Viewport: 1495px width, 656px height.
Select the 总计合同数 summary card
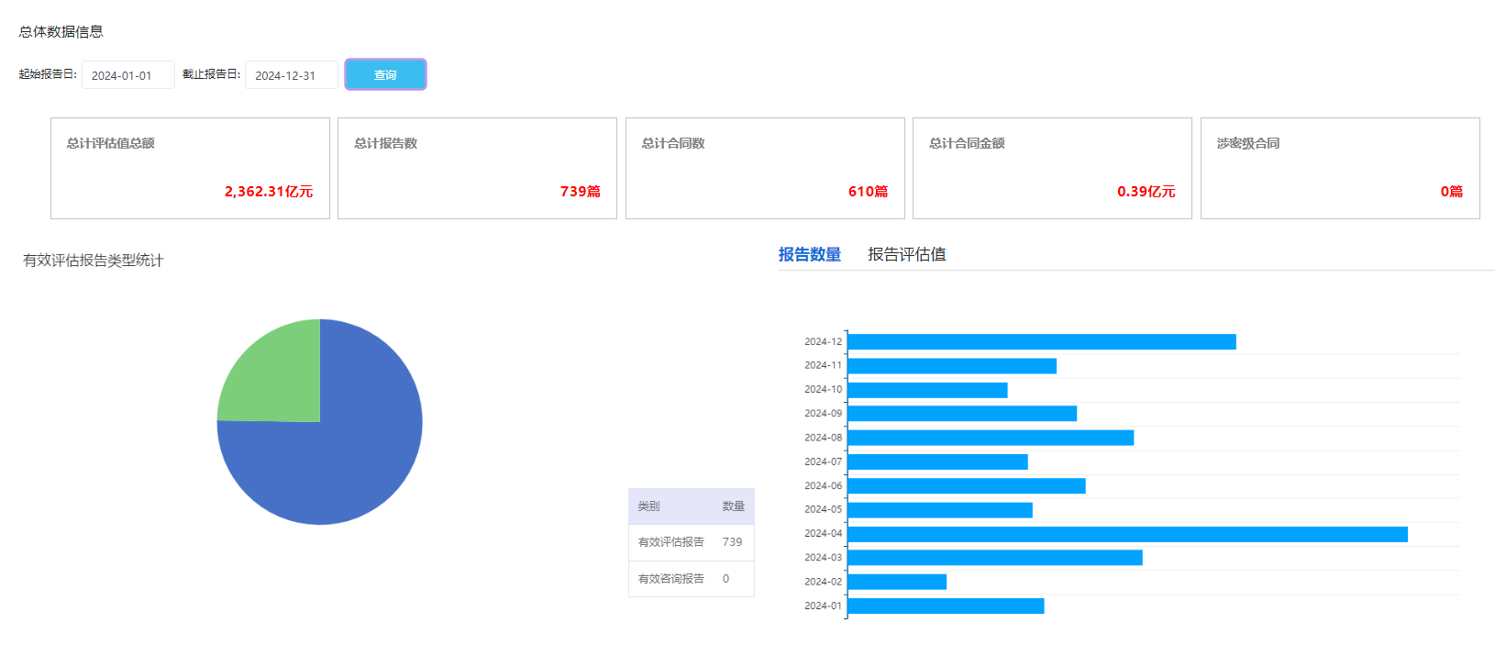tap(765, 168)
